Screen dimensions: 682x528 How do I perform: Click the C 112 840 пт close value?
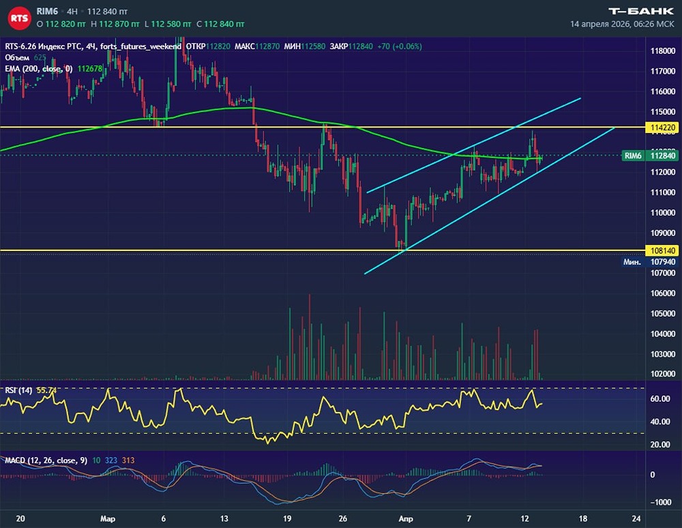(x=220, y=24)
